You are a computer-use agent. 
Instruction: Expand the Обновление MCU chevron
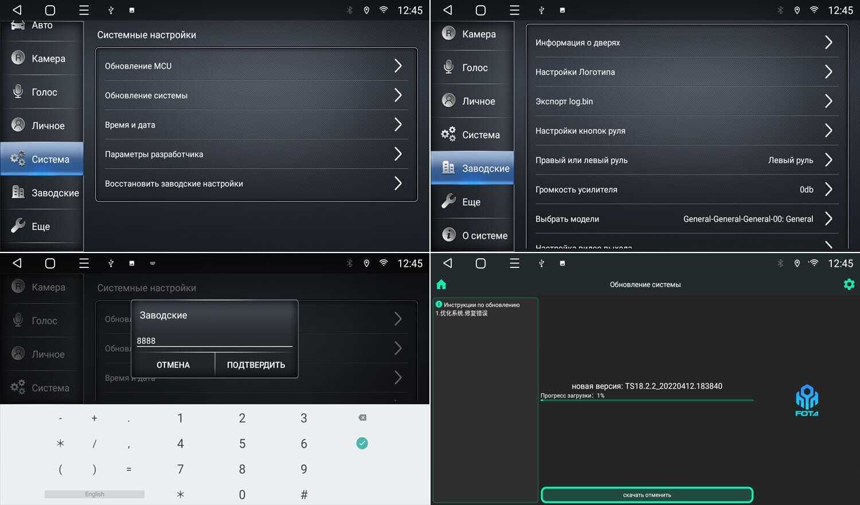click(x=398, y=66)
